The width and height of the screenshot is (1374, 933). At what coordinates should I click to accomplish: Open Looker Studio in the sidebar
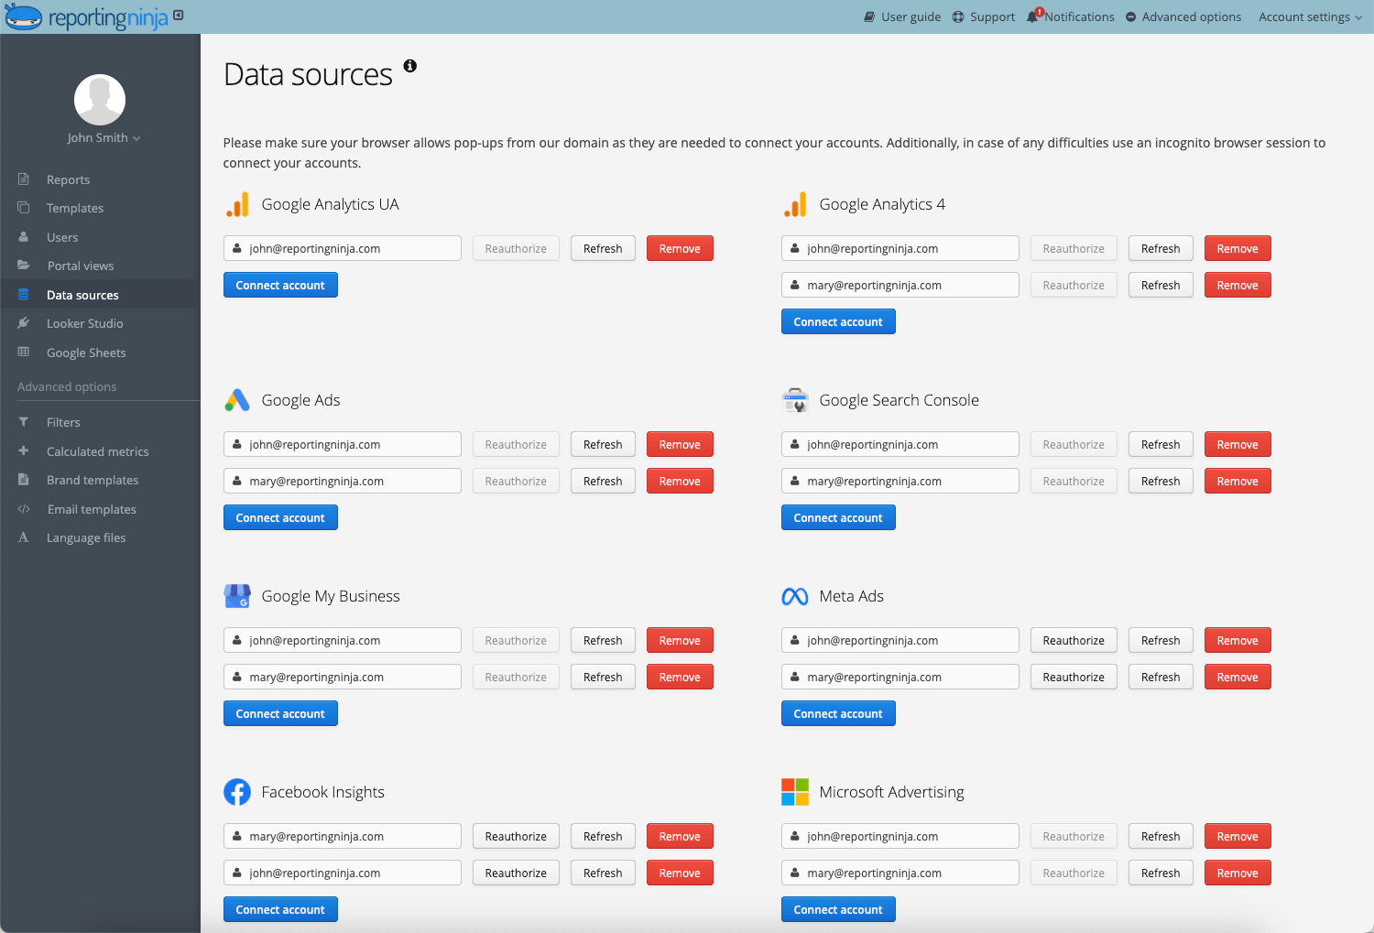pos(84,323)
